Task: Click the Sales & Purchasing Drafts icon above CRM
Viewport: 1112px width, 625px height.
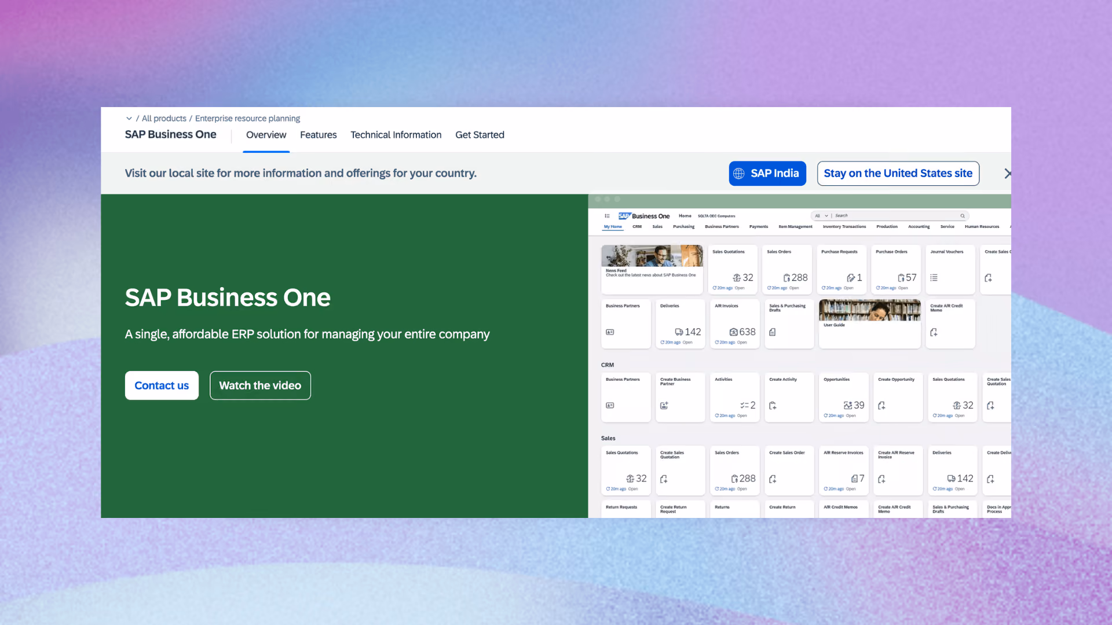Action: pos(772,332)
